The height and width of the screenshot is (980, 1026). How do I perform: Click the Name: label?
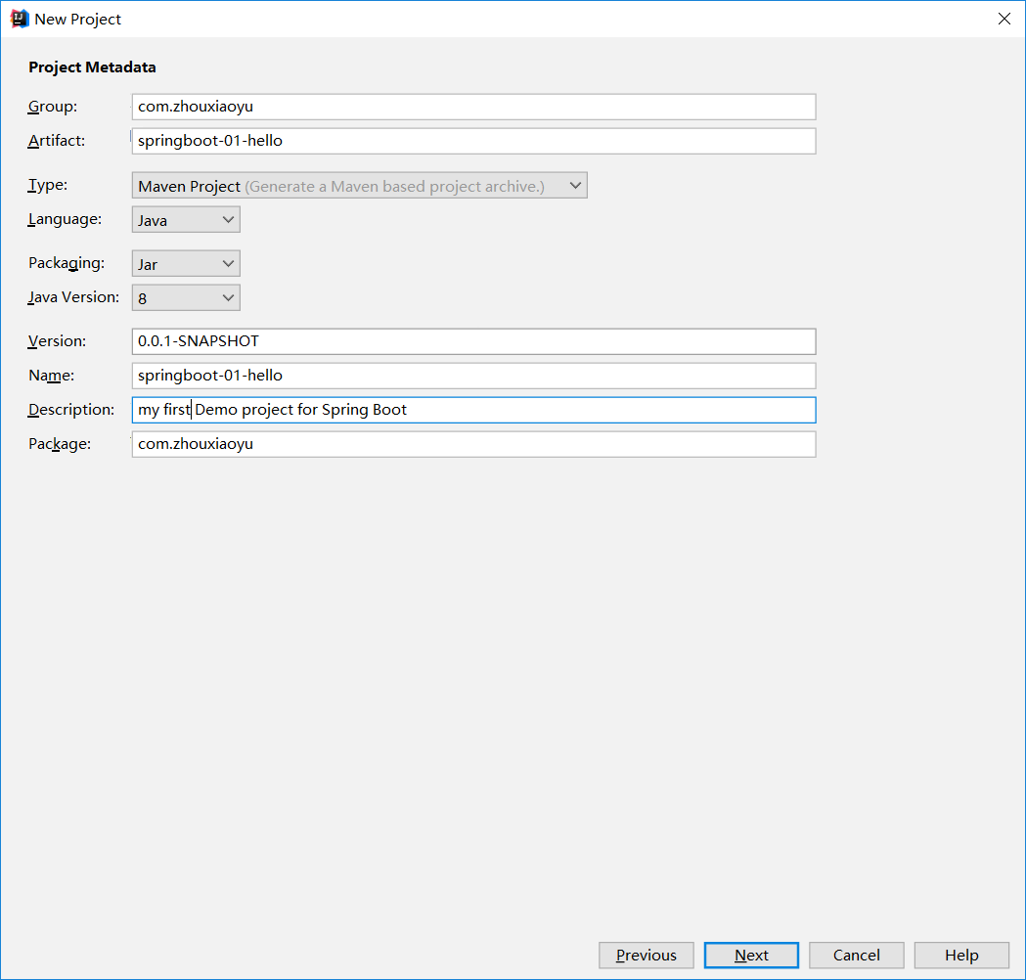coord(51,376)
